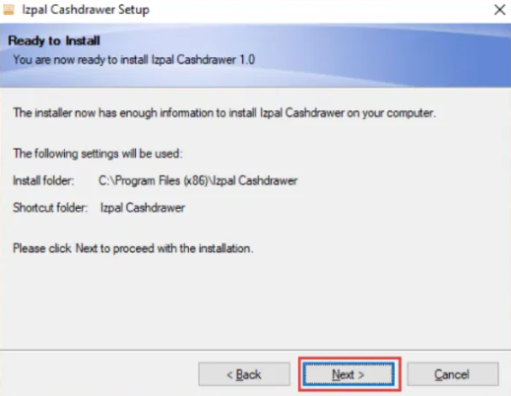Click the Izpal Cashdrawer Setup window title
Screen dimensions: 511x396
(86, 10)
